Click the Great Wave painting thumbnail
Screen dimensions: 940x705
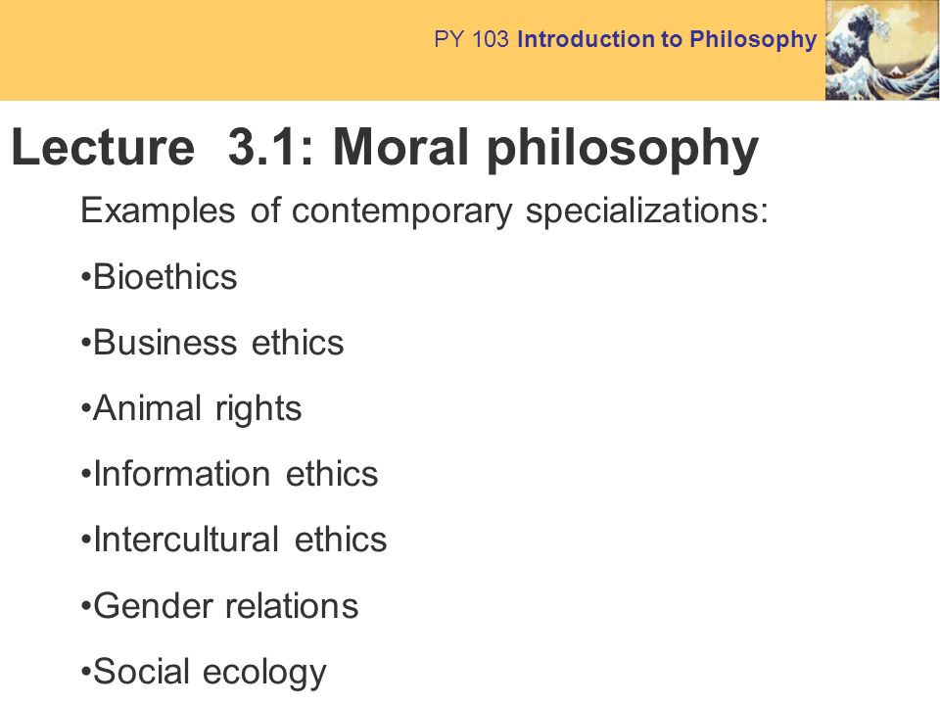(x=882, y=50)
